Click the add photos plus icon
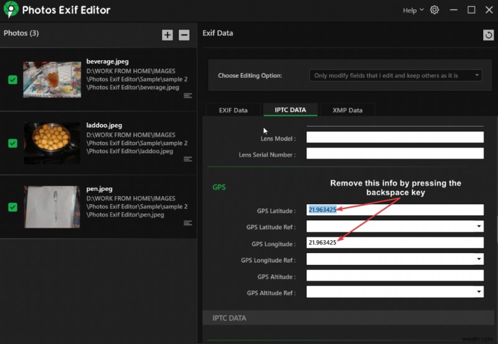Screen dimensions: 498x344 click(167, 35)
